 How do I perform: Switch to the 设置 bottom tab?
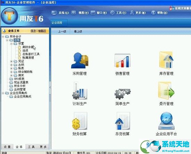pyautogui.click(x=7, y=147)
